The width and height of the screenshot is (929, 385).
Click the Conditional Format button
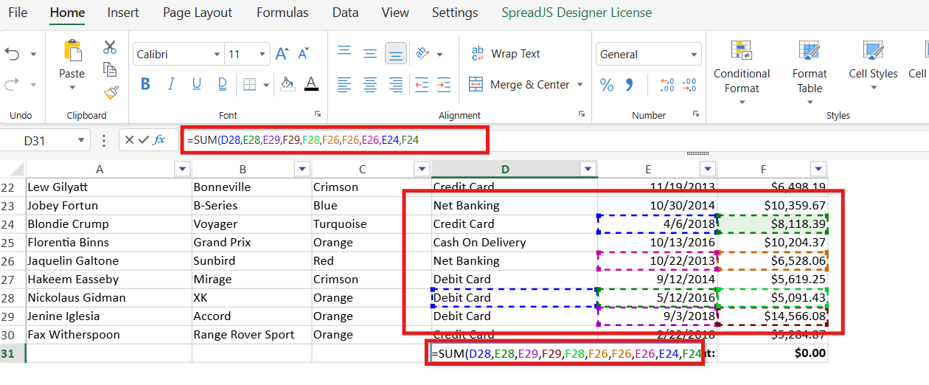(x=742, y=72)
